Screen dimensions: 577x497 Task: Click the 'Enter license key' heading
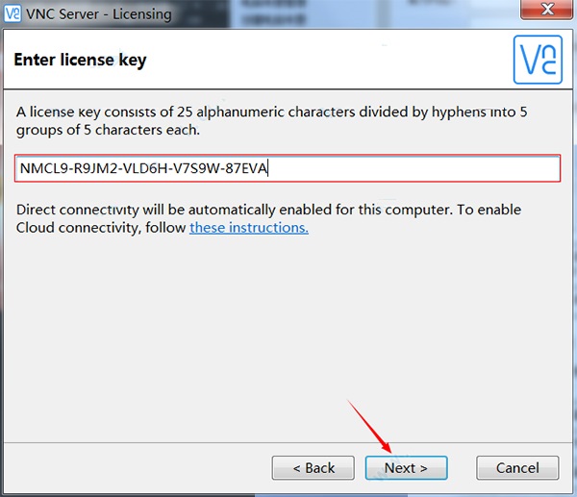click(80, 61)
